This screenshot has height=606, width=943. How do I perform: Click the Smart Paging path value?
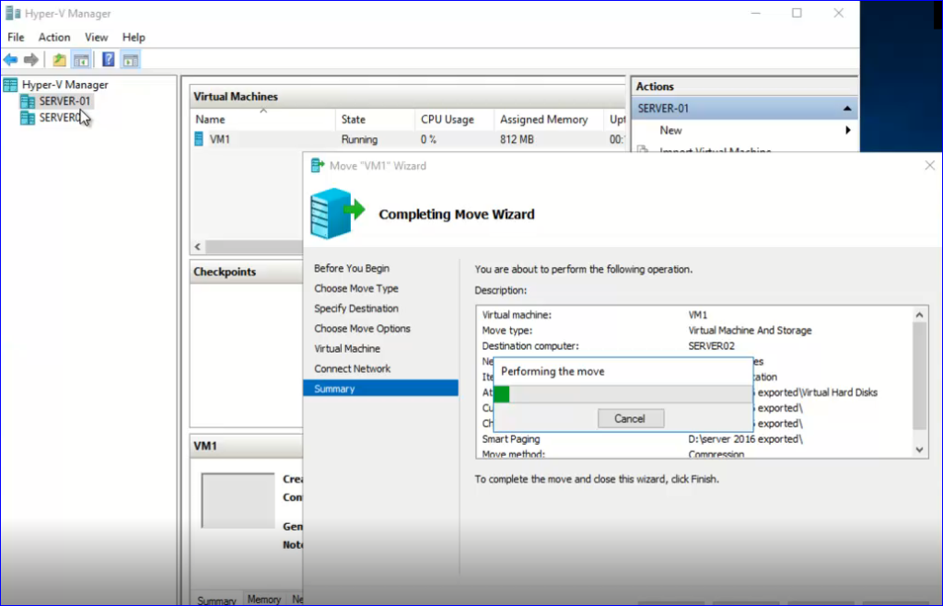point(745,439)
